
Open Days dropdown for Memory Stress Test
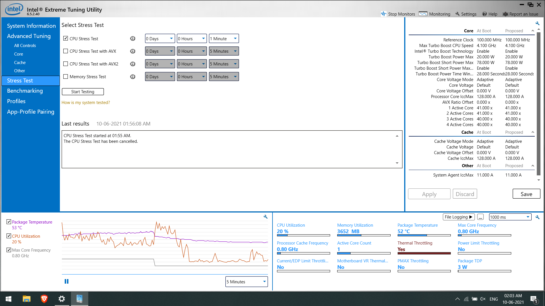pos(160,77)
